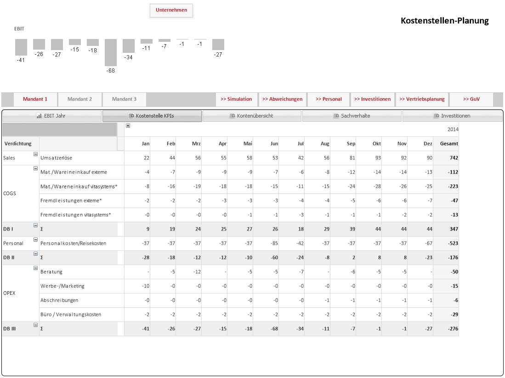Select Mandant 1
Screen dimensions: 505x378
click(35, 99)
